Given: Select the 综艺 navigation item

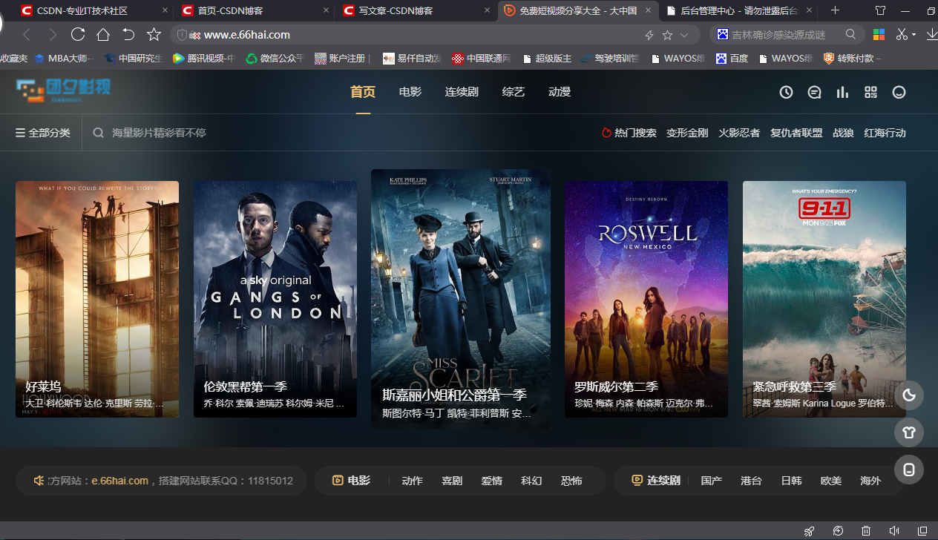Looking at the screenshot, I should tap(514, 92).
